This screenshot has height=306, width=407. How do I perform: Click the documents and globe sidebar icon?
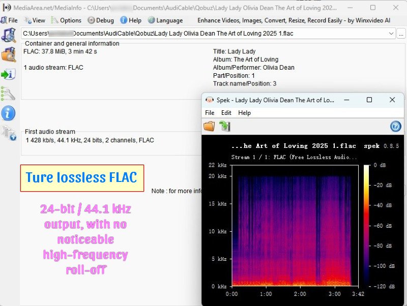9,133
